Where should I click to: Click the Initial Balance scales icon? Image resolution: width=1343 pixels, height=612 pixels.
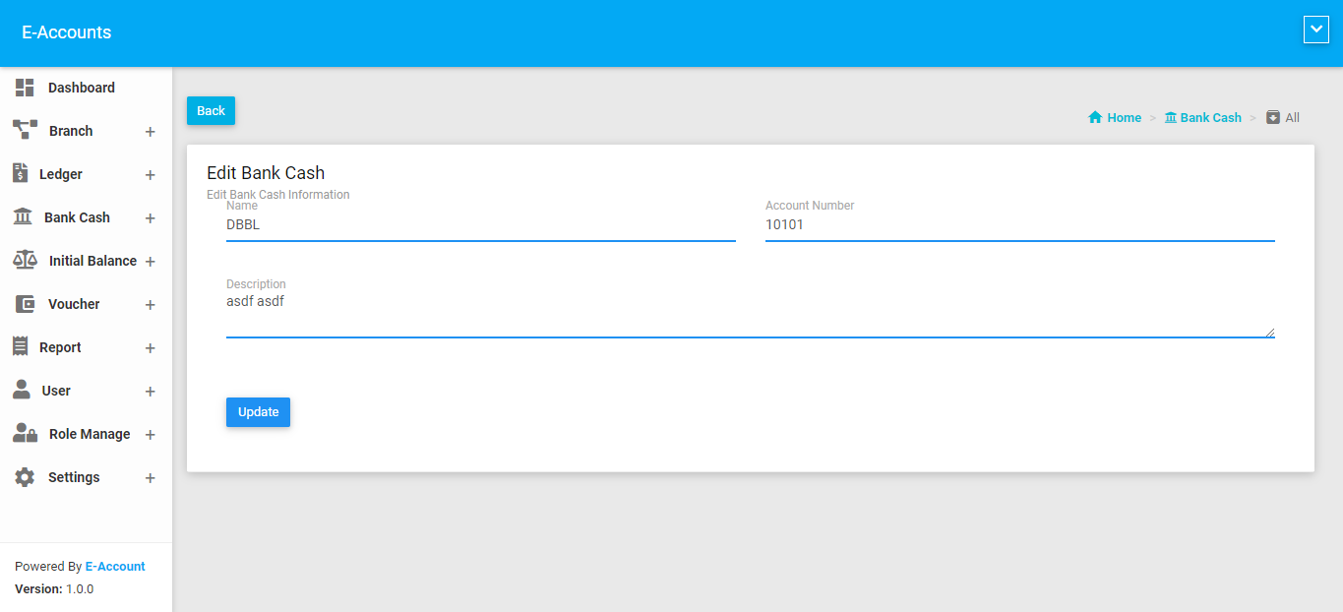pos(25,260)
